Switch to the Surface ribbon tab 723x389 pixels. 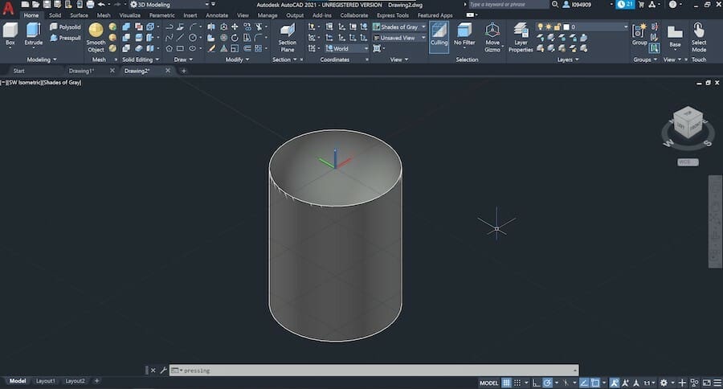[79, 15]
